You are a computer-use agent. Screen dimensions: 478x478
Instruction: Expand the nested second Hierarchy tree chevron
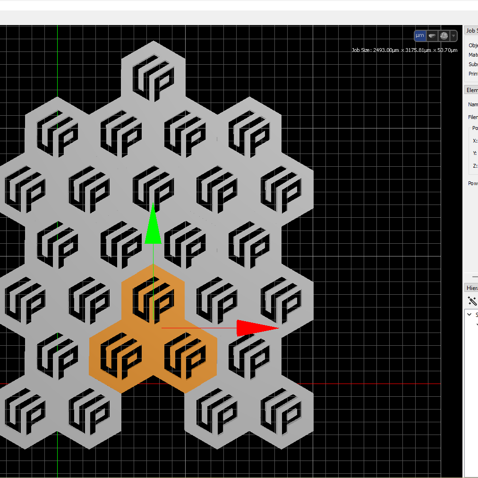click(477, 324)
